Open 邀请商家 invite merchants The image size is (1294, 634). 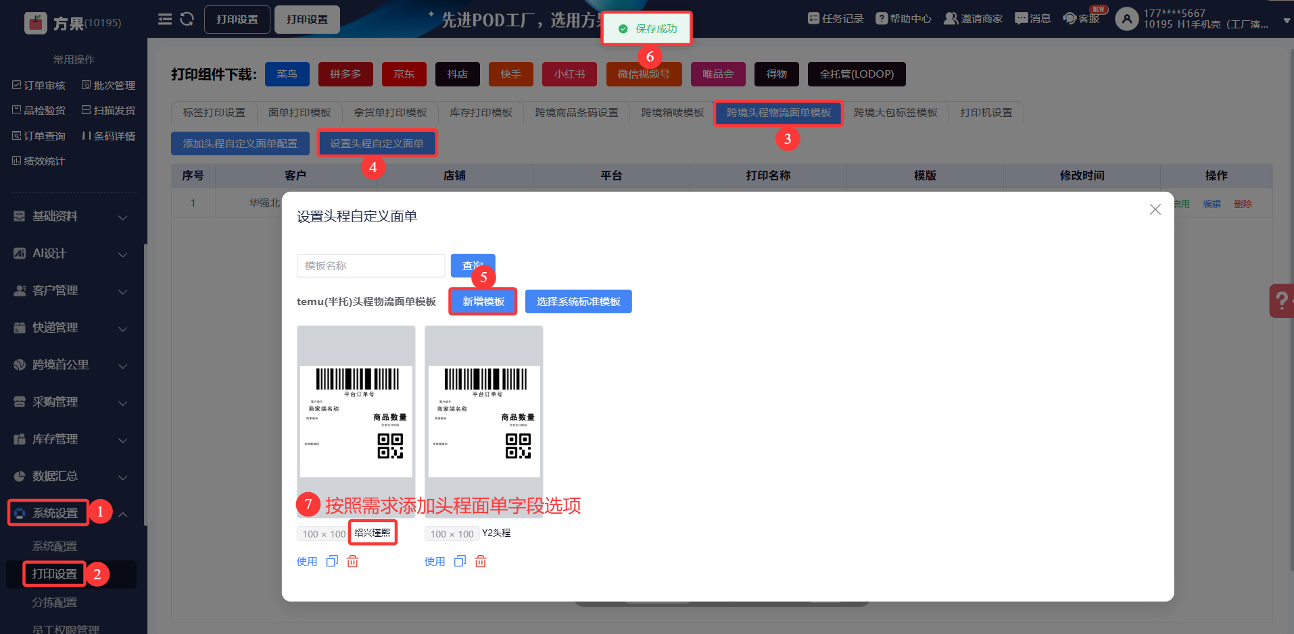pyautogui.click(x=973, y=19)
